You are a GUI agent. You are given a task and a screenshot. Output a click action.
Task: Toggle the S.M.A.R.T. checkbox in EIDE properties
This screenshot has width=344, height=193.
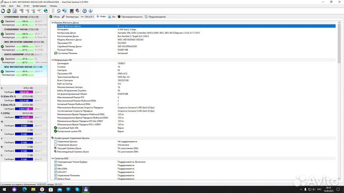pos(55,172)
